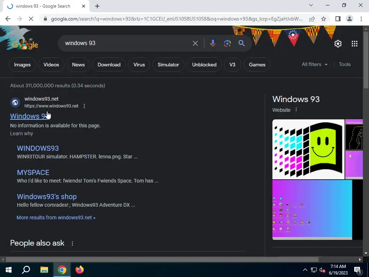Viewport: 369px width, 277px height.
Task: Close the windows 93 Google Search tab
Action: 84,6
